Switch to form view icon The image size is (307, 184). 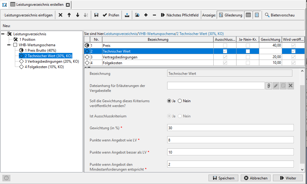click(257, 15)
